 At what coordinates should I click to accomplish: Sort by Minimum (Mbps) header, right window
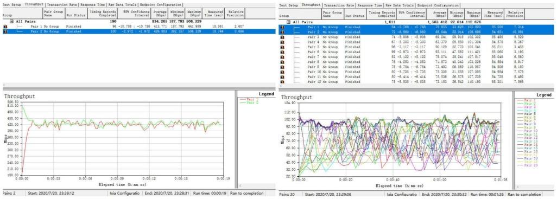pos(456,14)
